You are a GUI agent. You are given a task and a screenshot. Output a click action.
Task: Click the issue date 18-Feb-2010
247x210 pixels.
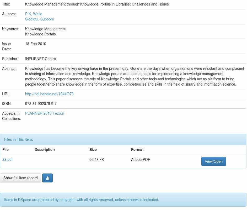36,44
